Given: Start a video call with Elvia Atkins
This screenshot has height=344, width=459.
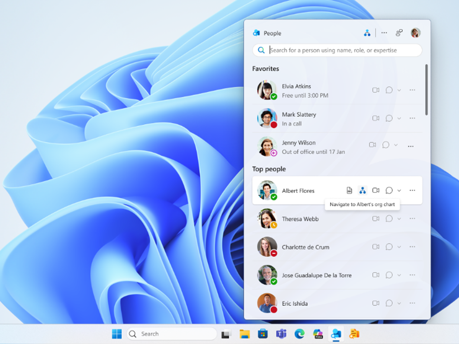Looking at the screenshot, I should click(376, 90).
